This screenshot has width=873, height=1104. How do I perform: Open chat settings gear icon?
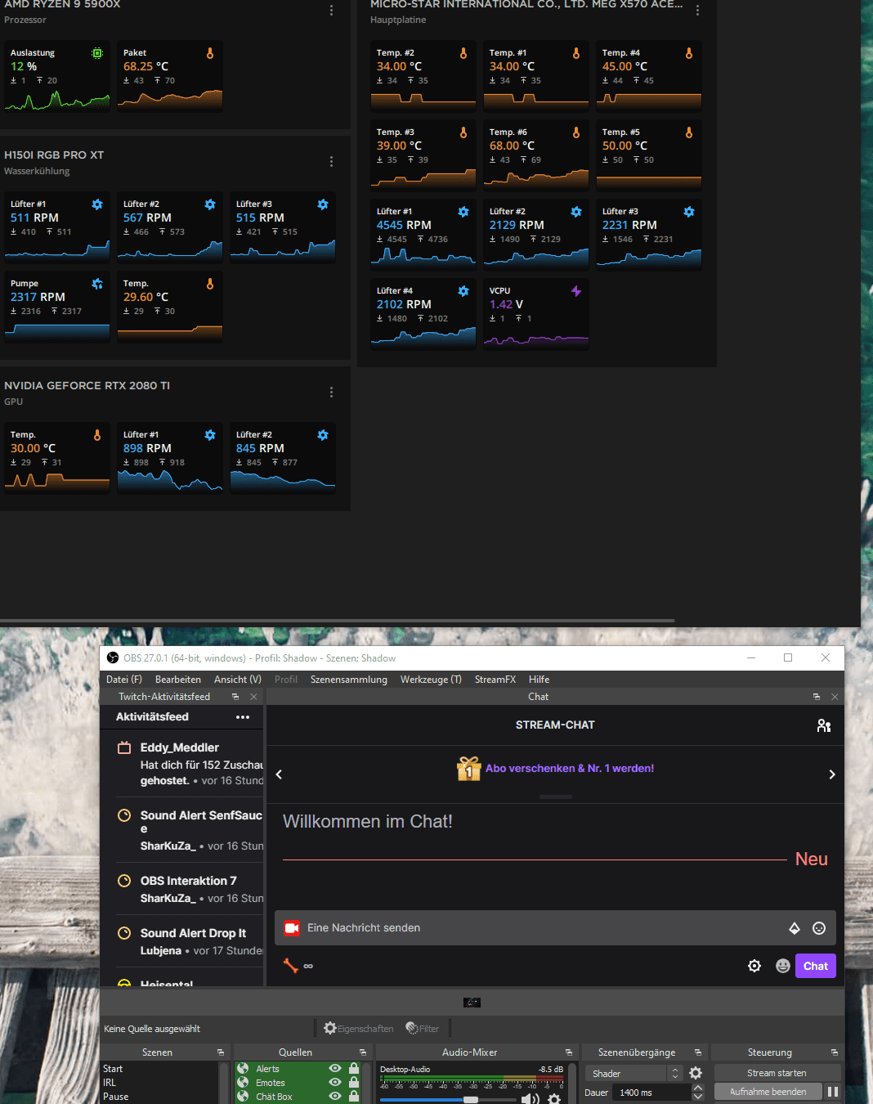pyautogui.click(x=754, y=966)
